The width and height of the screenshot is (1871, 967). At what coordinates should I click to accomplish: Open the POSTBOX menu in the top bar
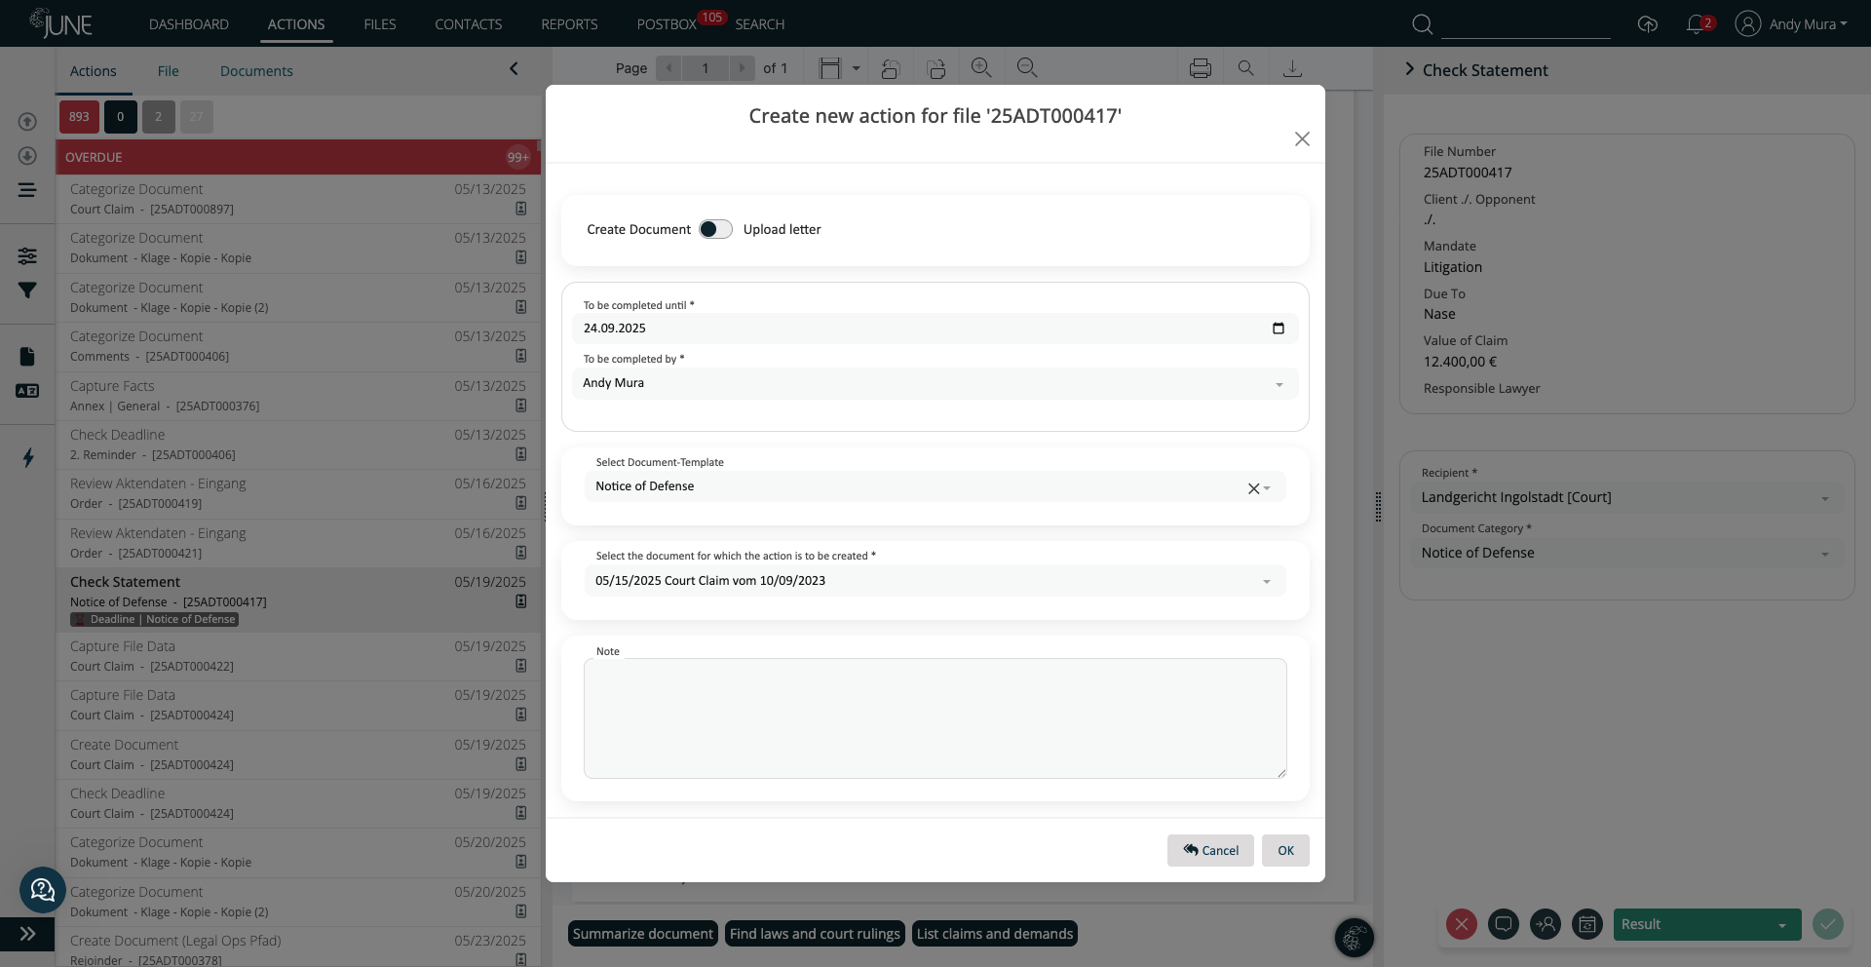[666, 24]
